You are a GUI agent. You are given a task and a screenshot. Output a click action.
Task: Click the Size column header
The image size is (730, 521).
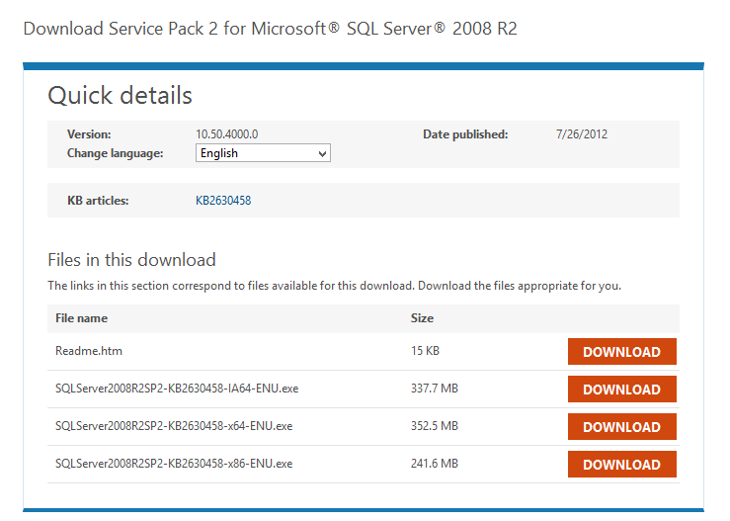(x=422, y=318)
